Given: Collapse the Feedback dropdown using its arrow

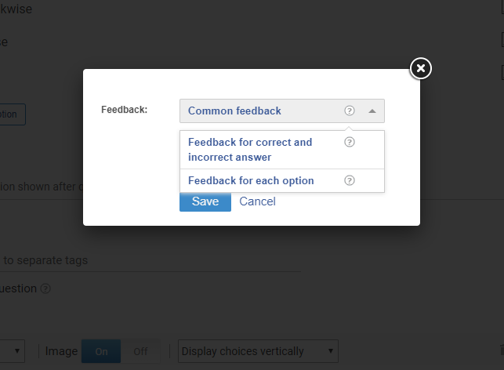Looking at the screenshot, I should click(372, 111).
